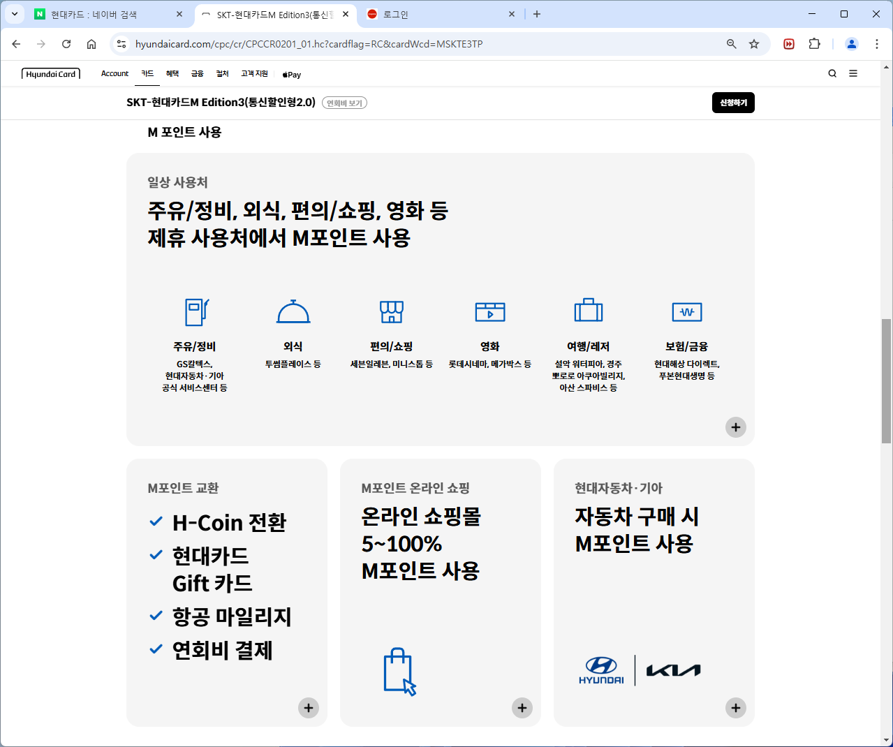Viewport: 893px width, 747px height.
Task: Click the monitor pulse icon for 보험/금융
Action: (687, 311)
